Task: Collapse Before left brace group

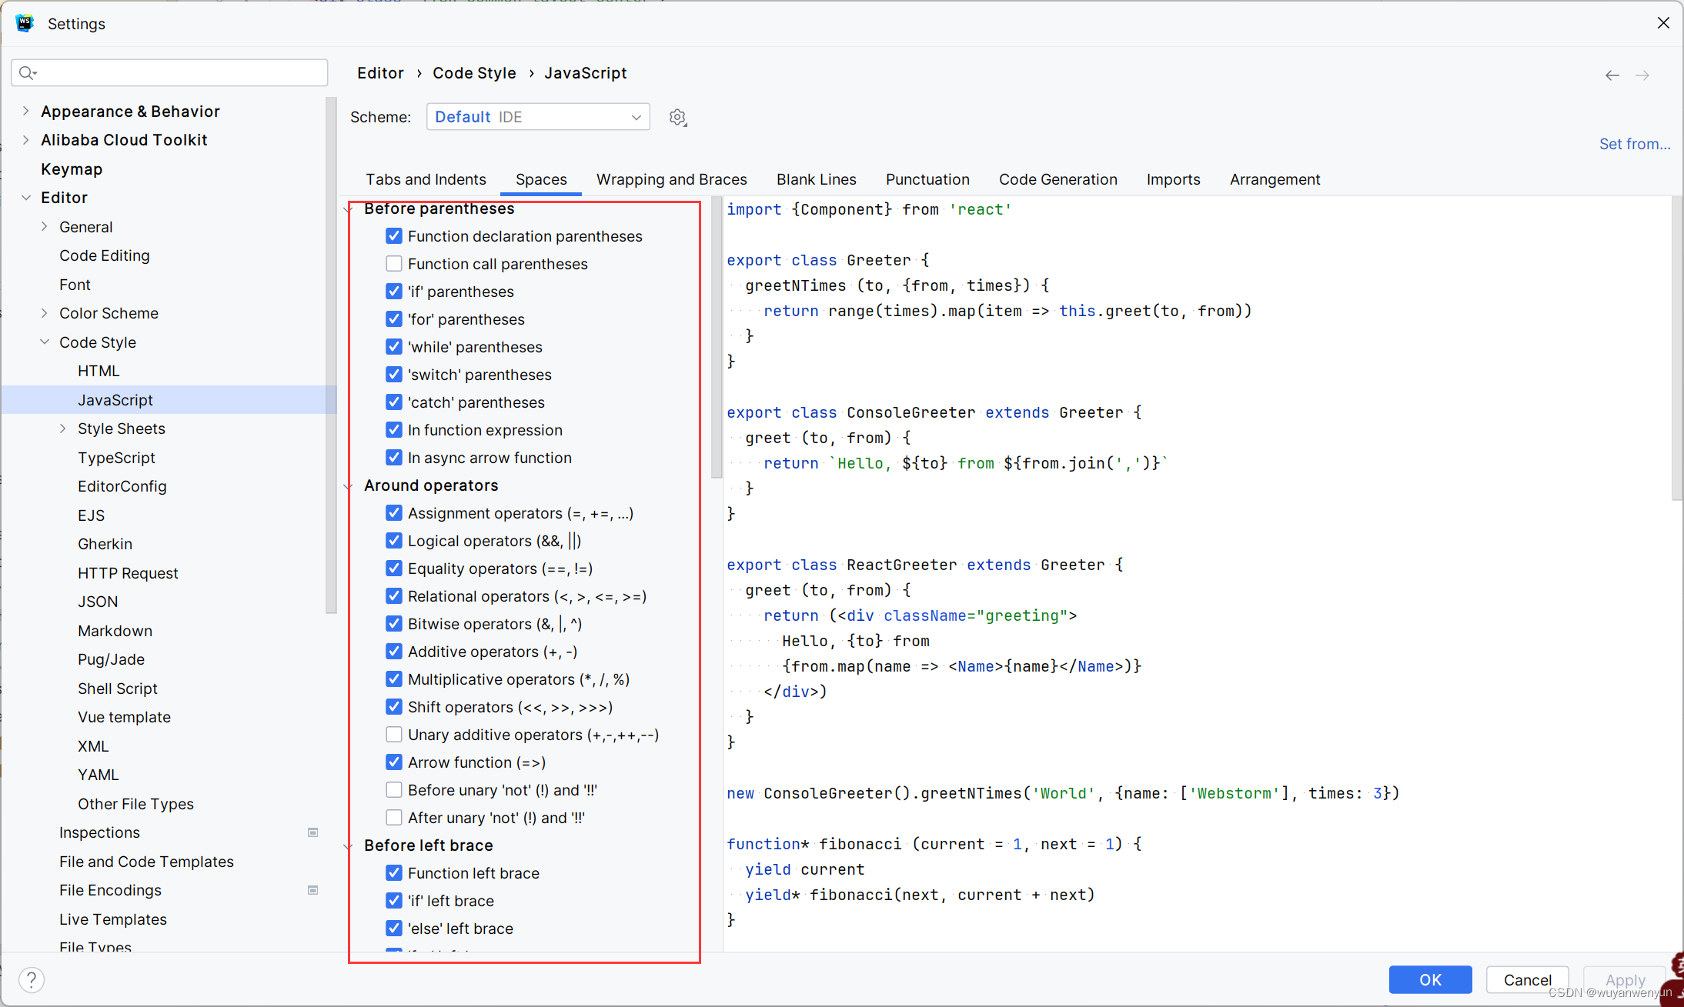Action: coord(348,845)
